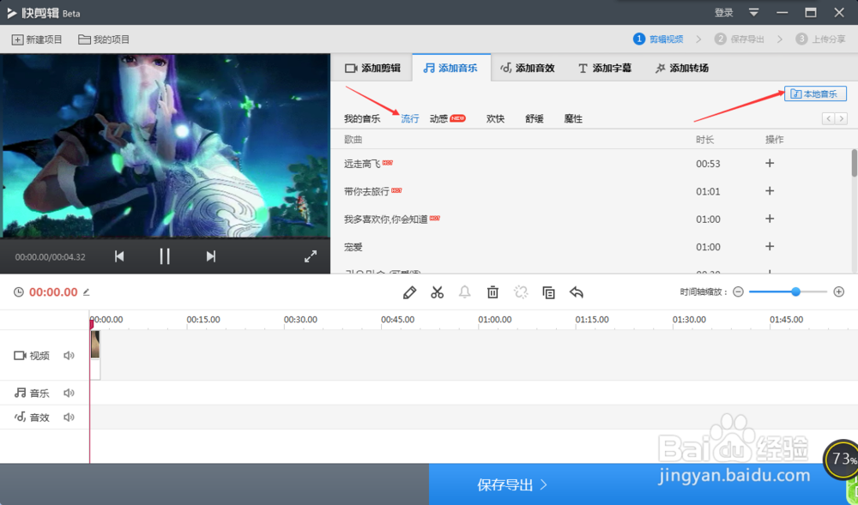Pause the video preview
Viewport: 858px width, 505px height.
coord(165,256)
